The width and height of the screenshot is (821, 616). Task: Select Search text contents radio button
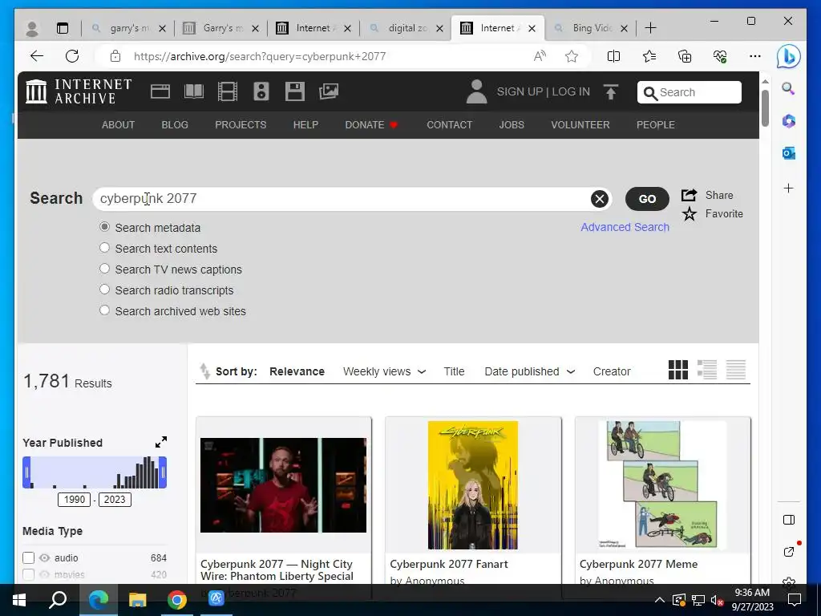point(105,248)
